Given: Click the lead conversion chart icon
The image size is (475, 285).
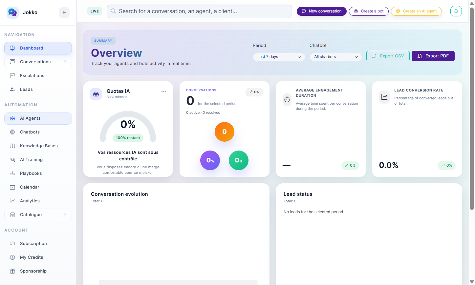Looking at the screenshot, I should (x=384, y=97).
